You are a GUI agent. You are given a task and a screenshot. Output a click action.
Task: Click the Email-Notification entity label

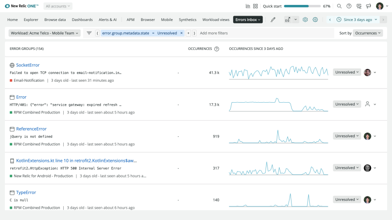pyautogui.click(x=29, y=80)
